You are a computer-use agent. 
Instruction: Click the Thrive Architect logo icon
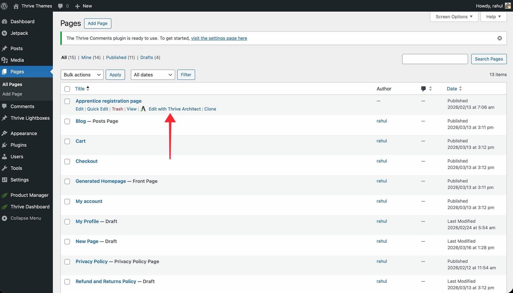pos(143,109)
